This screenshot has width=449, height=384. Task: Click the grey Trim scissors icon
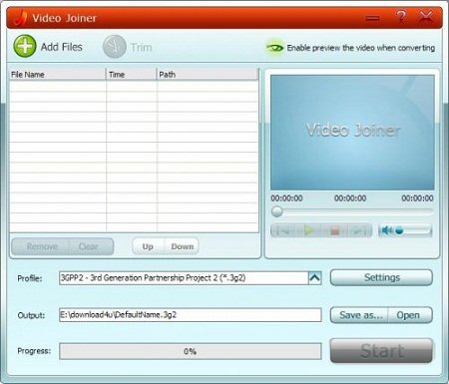pyautogui.click(x=115, y=47)
